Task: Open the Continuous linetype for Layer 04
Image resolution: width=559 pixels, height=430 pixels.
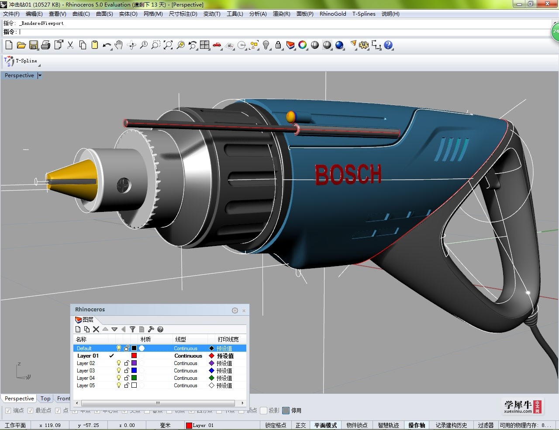Action: pos(186,378)
